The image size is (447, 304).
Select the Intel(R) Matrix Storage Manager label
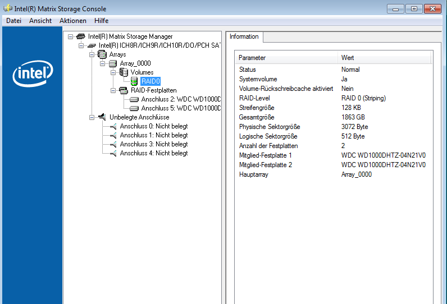[130, 36]
